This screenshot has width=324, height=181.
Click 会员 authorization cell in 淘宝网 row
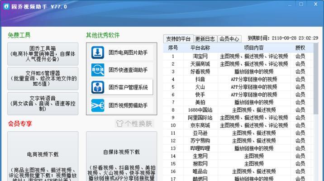300,56
